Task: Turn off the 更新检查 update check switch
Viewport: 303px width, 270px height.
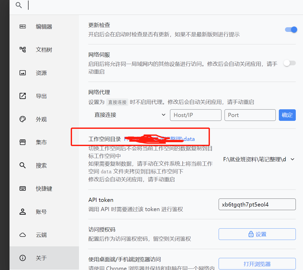Action: click(291, 30)
